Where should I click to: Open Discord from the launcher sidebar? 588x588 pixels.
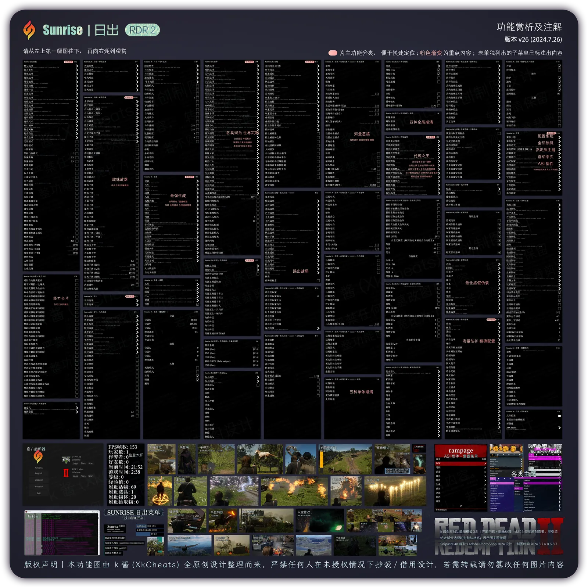(39, 480)
